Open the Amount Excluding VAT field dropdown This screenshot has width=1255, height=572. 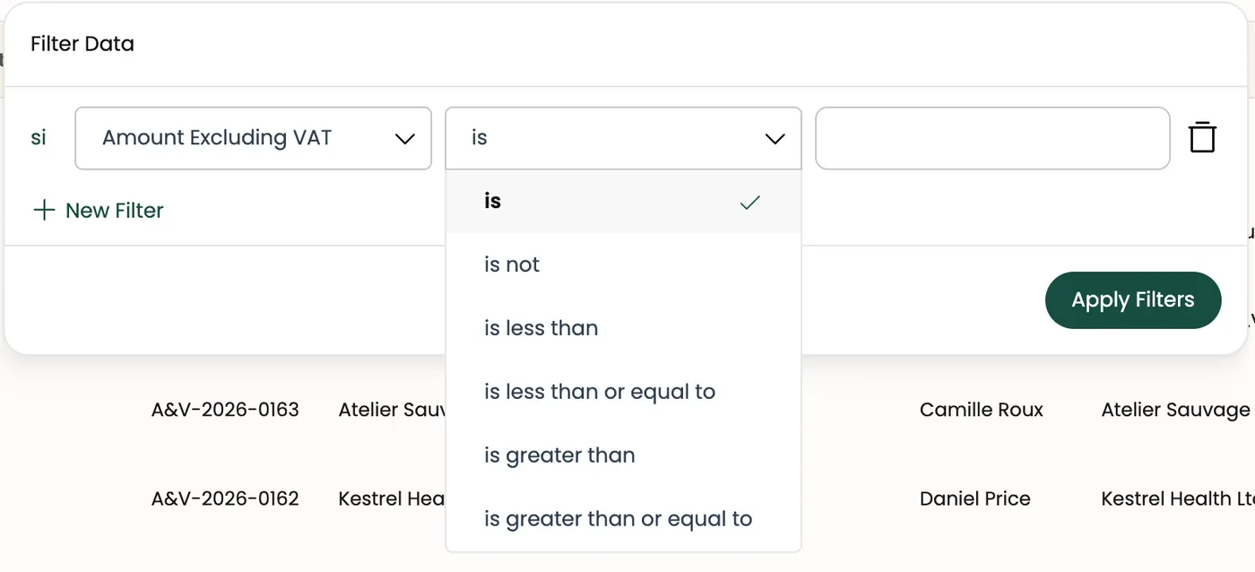coord(254,138)
